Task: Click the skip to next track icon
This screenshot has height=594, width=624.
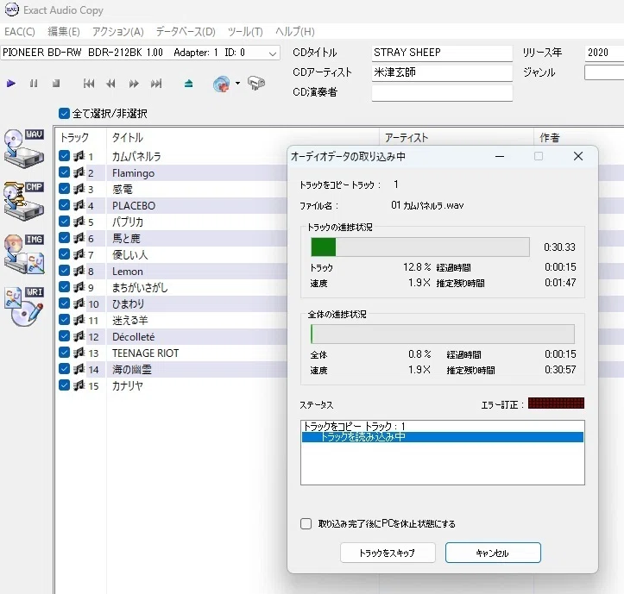Action: (156, 83)
